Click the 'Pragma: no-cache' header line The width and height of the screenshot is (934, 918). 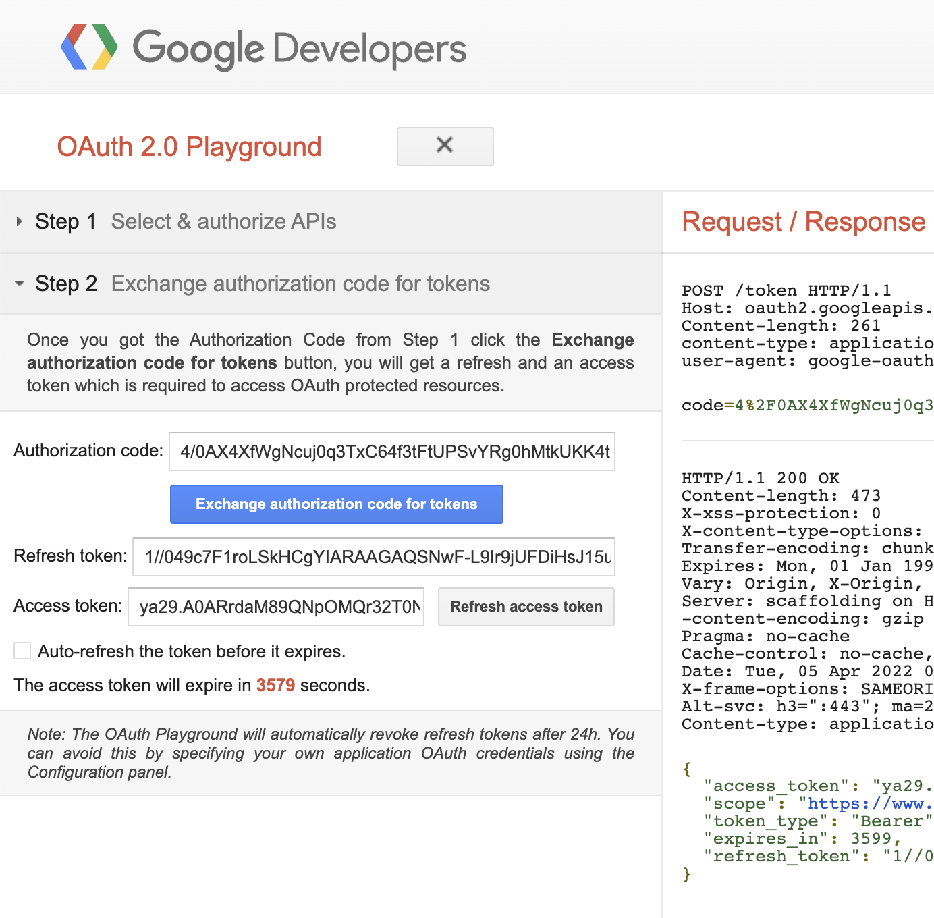[765, 636]
